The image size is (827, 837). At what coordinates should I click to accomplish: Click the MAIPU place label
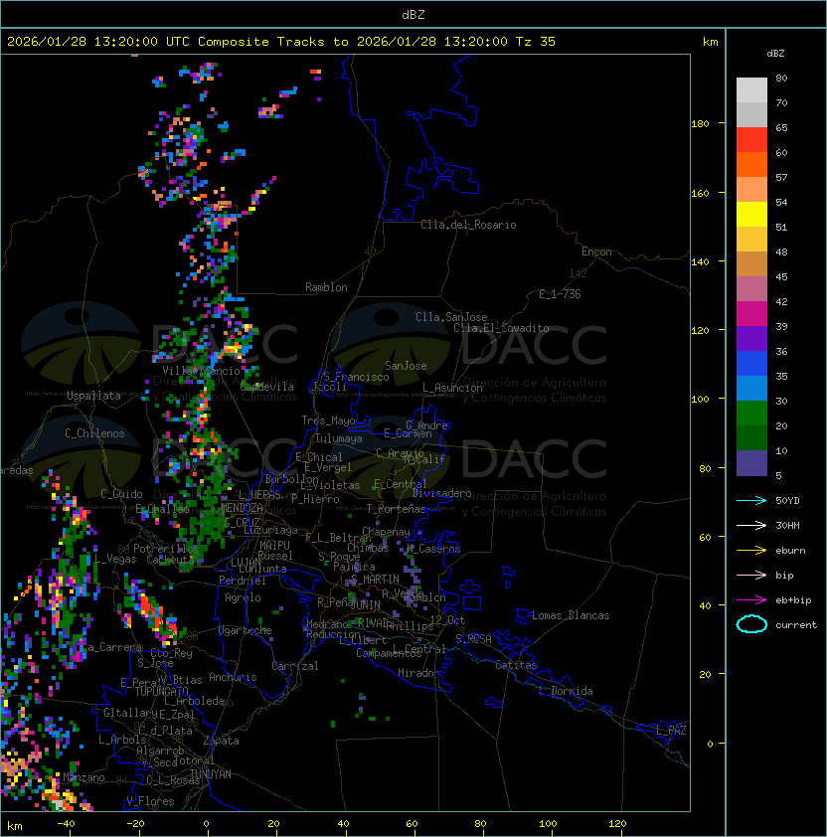pos(274,545)
